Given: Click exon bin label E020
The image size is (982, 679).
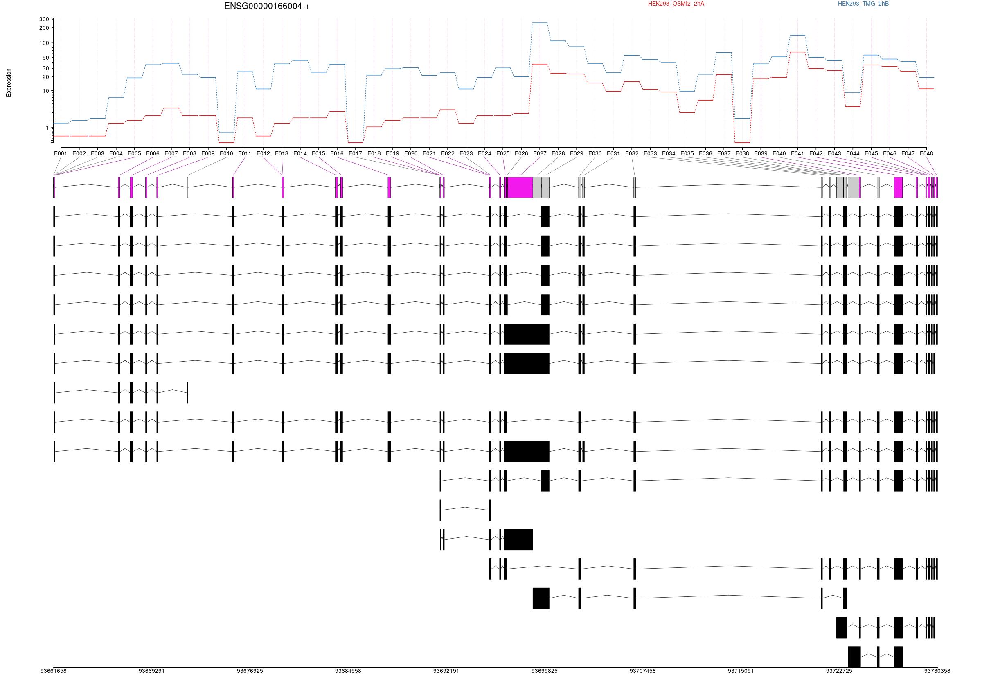Looking at the screenshot, I should pyautogui.click(x=410, y=153).
